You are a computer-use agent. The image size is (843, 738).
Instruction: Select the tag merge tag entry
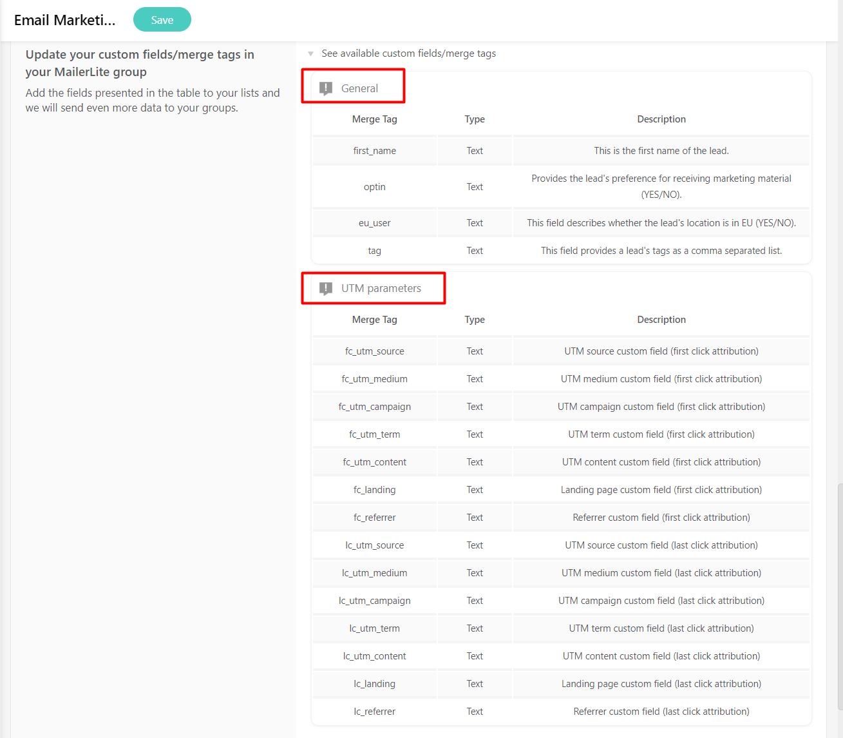(x=374, y=251)
